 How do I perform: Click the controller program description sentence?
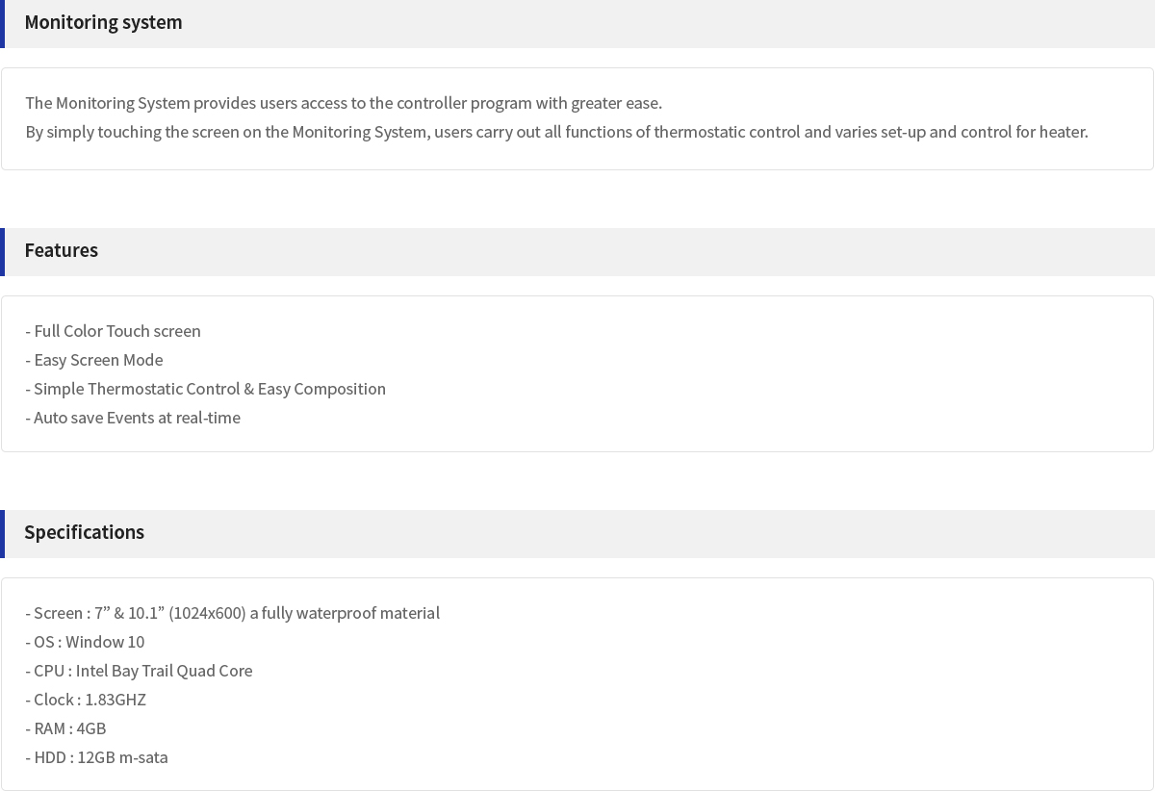[343, 103]
